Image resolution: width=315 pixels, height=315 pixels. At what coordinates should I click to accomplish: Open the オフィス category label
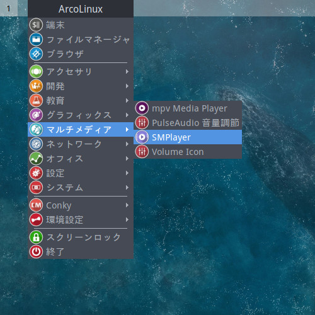(64, 159)
